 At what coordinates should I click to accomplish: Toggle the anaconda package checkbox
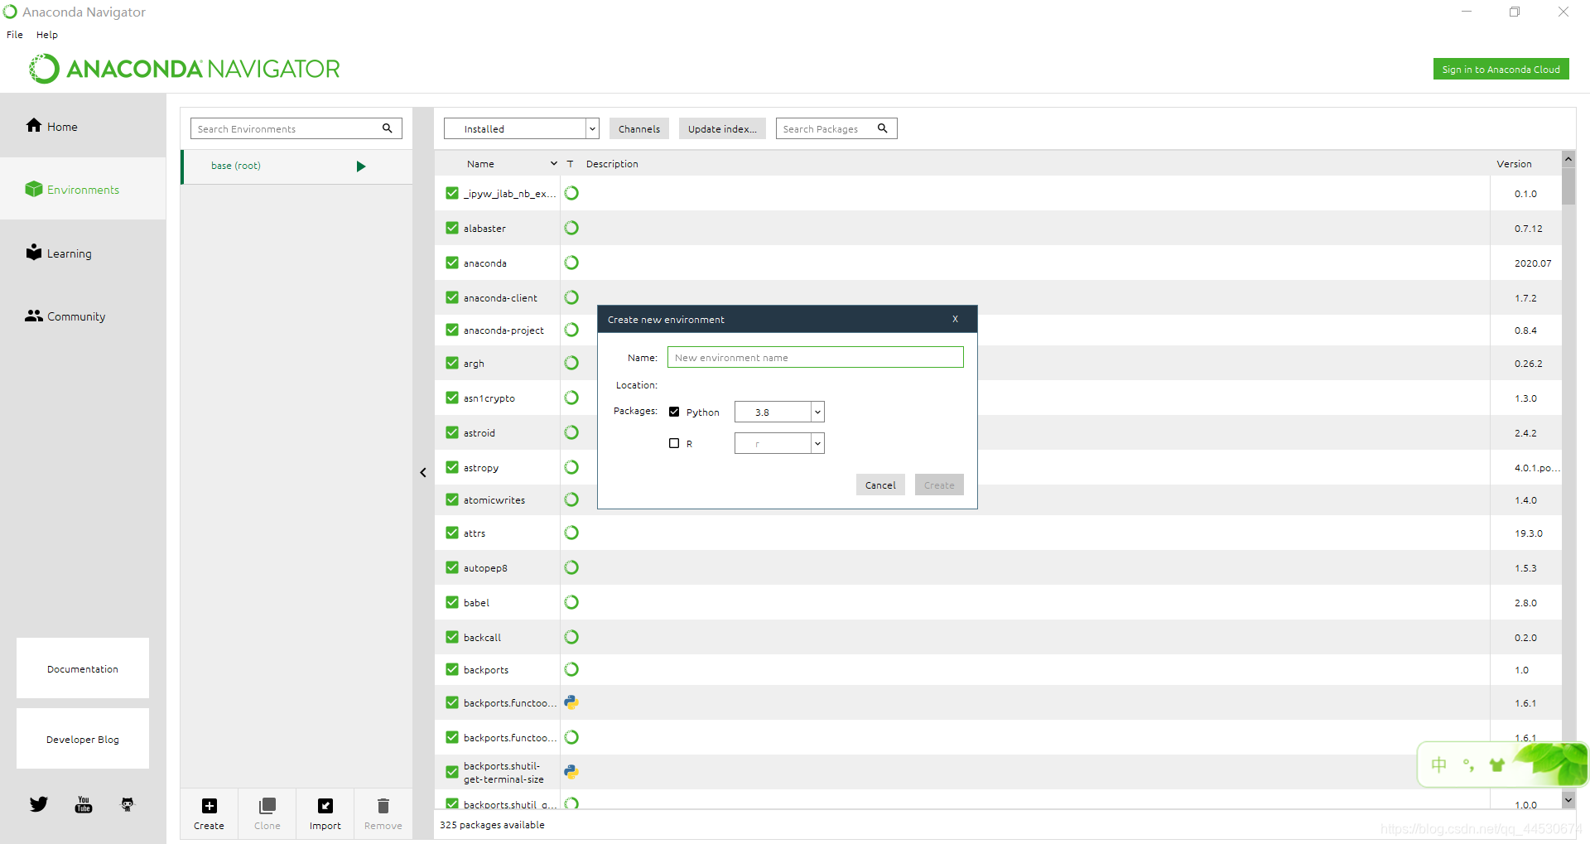452,263
